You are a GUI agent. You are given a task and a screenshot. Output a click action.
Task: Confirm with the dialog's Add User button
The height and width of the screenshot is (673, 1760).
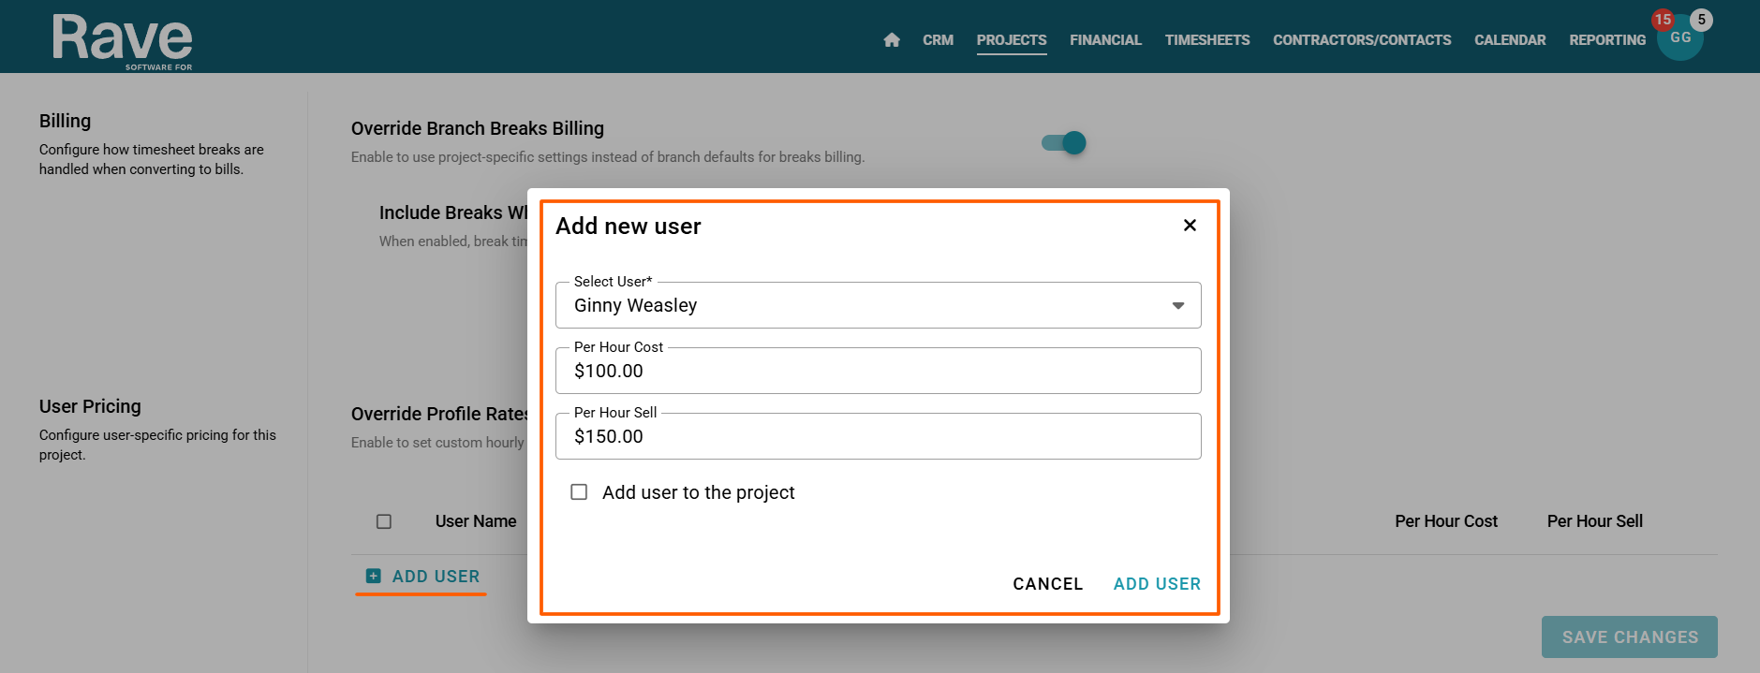1157,584
